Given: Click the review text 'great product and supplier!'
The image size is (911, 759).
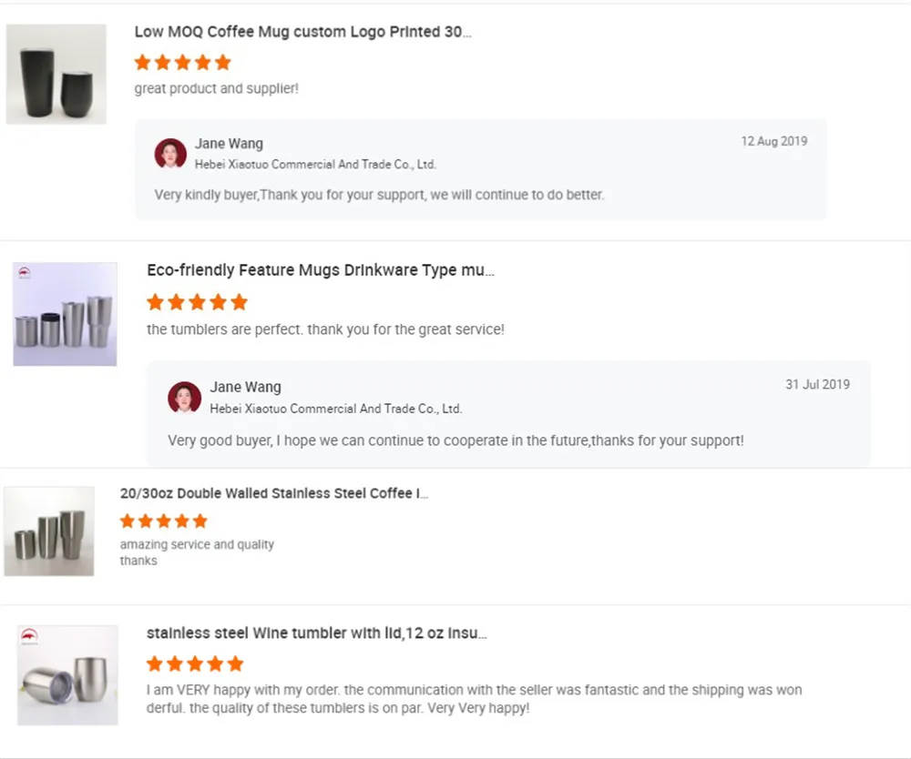Looking at the screenshot, I should [216, 89].
